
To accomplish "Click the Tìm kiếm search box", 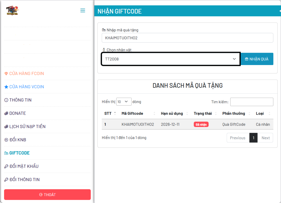I will pos(251,102).
